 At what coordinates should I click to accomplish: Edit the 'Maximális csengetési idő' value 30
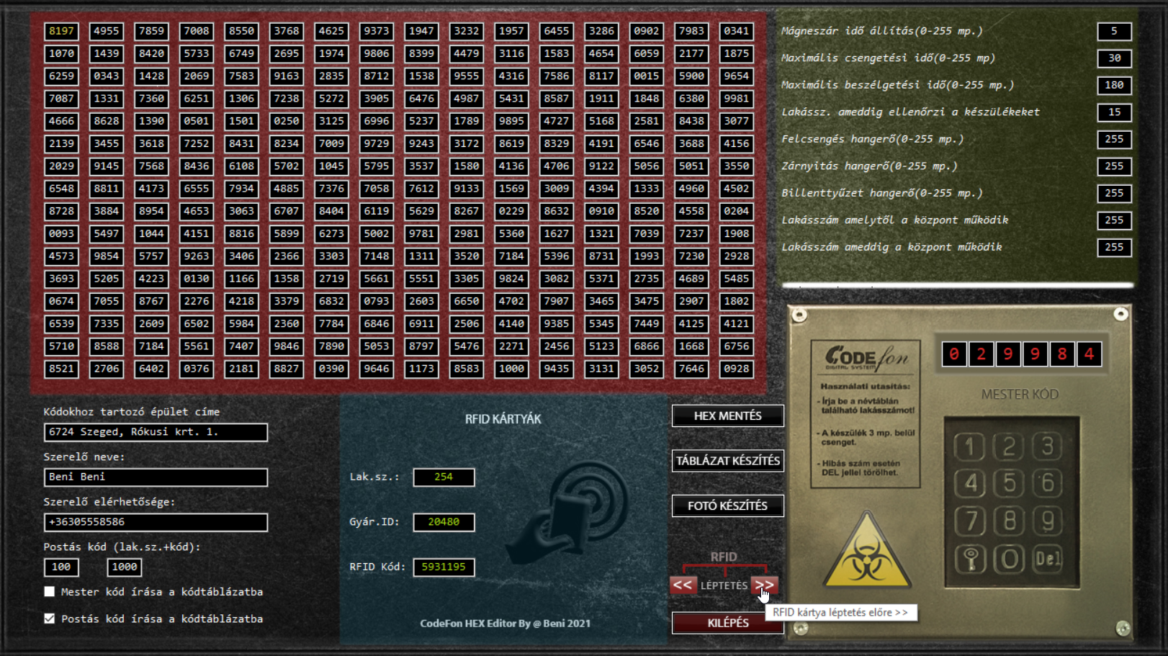tap(1114, 58)
